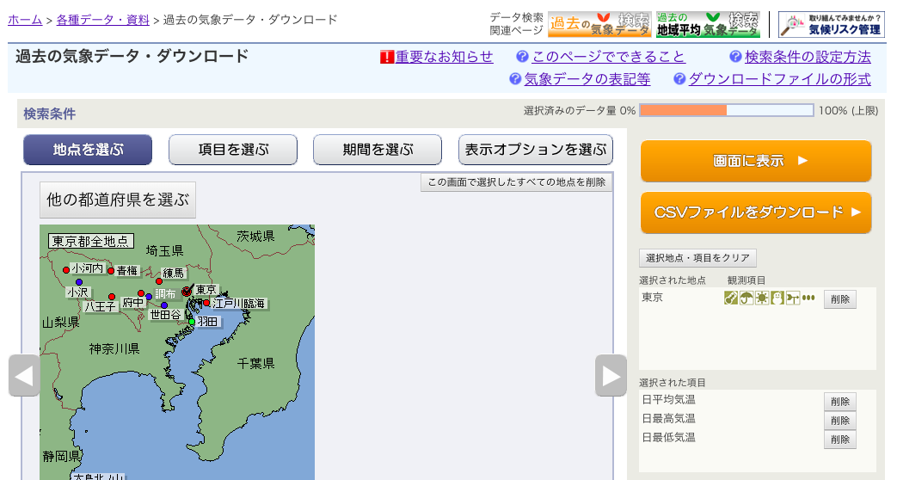Click the 千葉県 prefecture label on map
Screen dimensions: 897x480
(255, 363)
